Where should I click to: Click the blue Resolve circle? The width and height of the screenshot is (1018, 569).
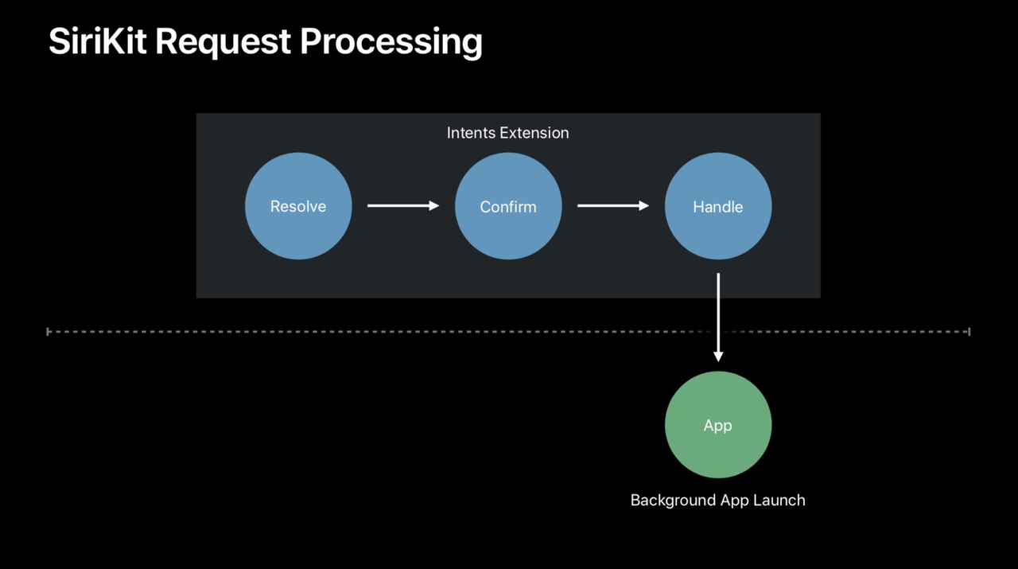point(298,206)
